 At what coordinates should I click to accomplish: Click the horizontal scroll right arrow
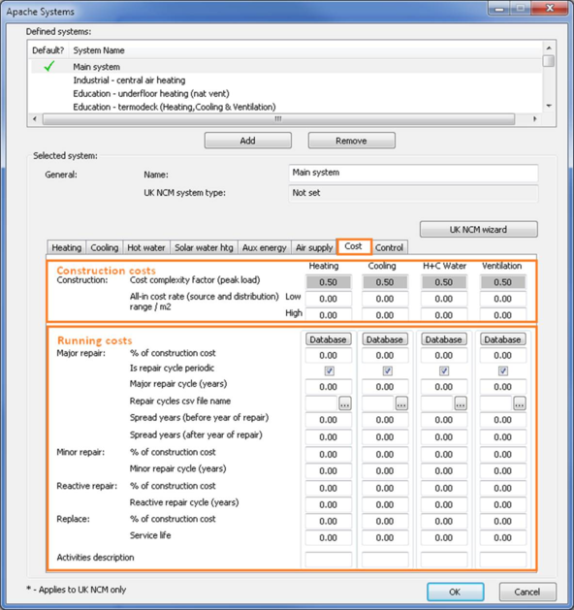click(535, 118)
